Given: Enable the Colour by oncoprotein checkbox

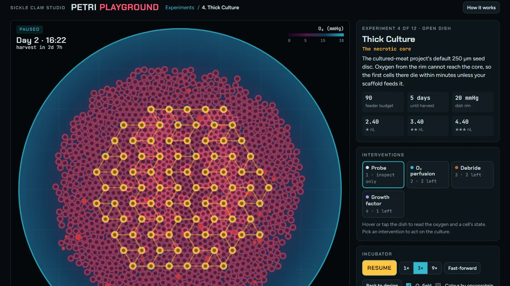Looking at the screenshot, I should tap(438, 285).
